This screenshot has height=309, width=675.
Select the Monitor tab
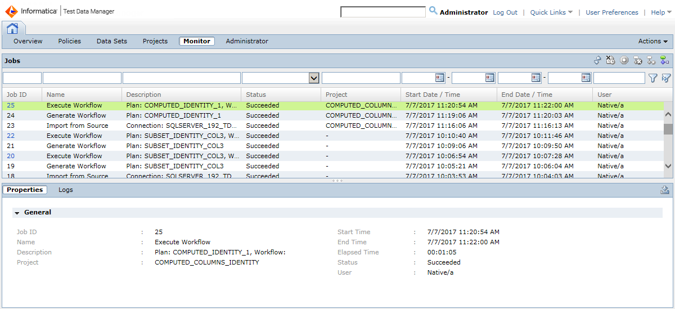point(197,41)
